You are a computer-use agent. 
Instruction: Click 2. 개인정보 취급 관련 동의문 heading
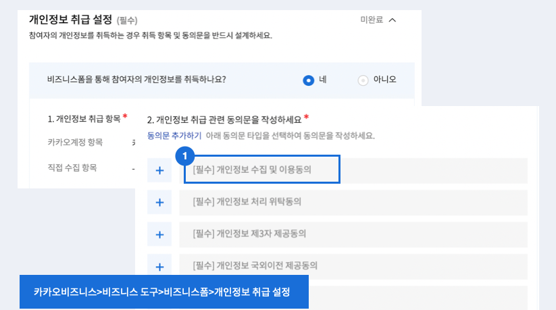224,120
